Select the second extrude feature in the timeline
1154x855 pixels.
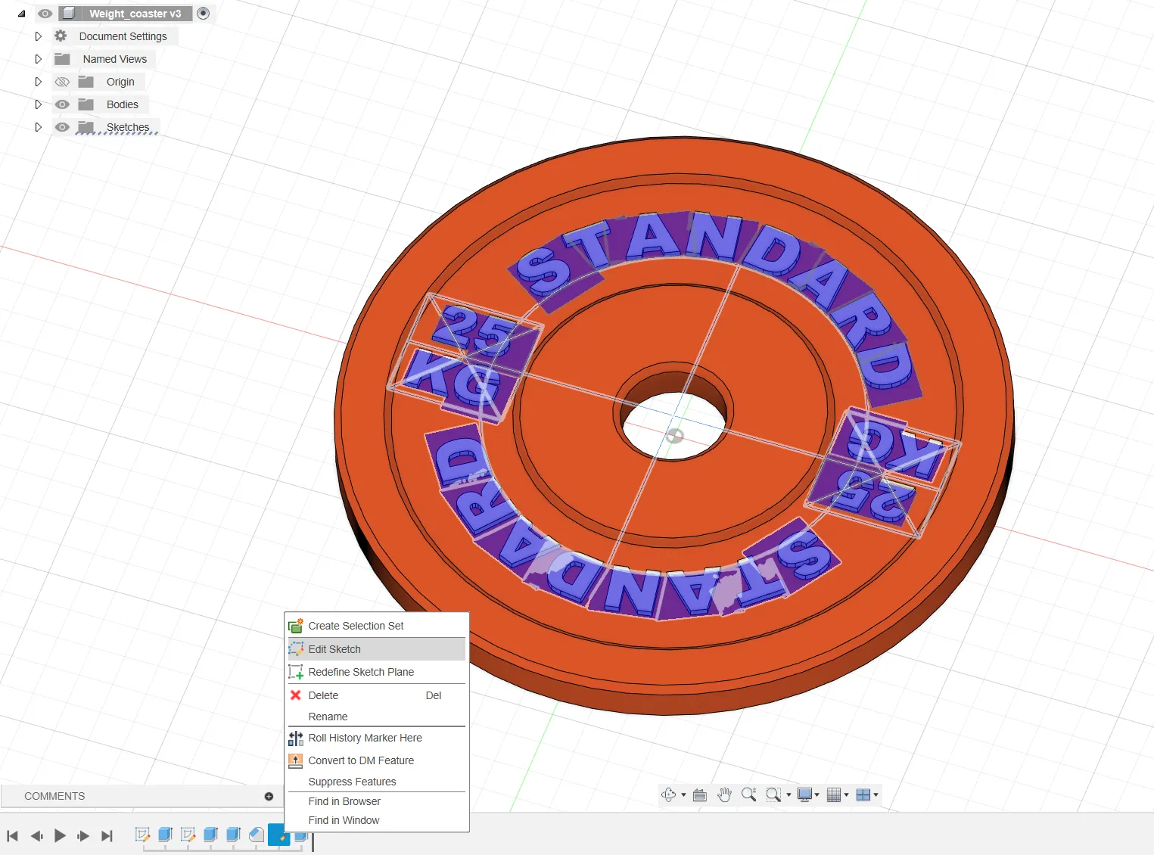click(210, 835)
